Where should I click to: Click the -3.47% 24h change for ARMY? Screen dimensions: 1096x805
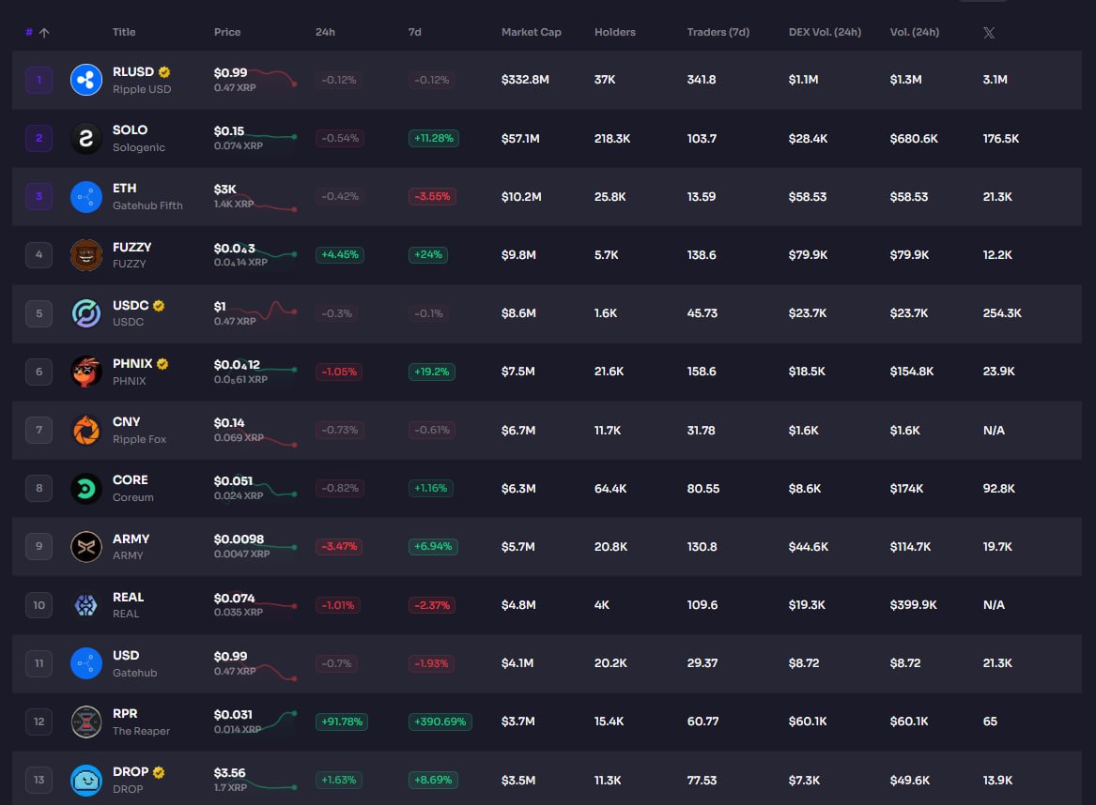(x=339, y=547)
